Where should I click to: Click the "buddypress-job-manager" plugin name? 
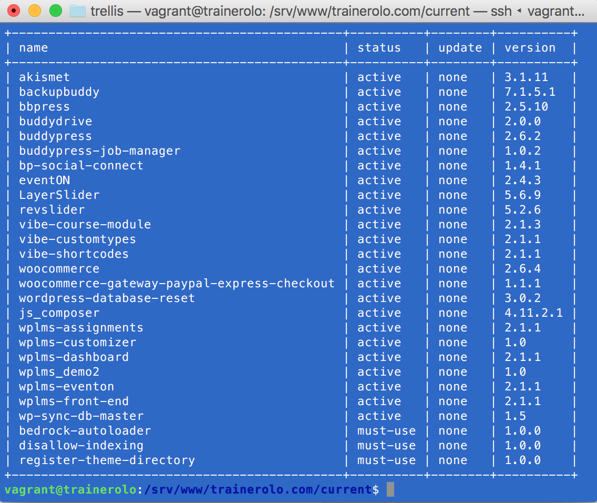click(x=100, y=151)
